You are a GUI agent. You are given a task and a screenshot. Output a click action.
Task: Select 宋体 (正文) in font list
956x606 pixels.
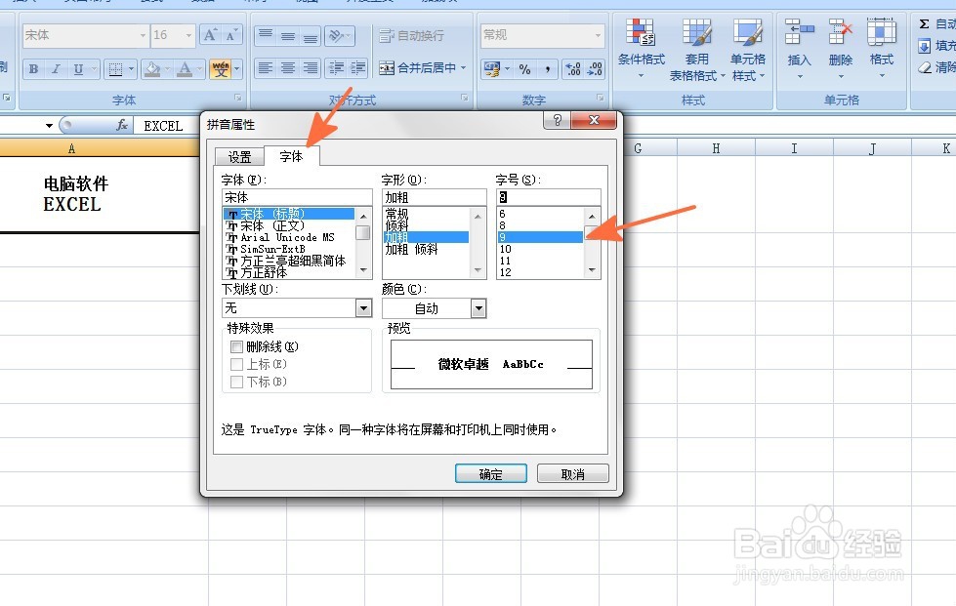[288, 225]
